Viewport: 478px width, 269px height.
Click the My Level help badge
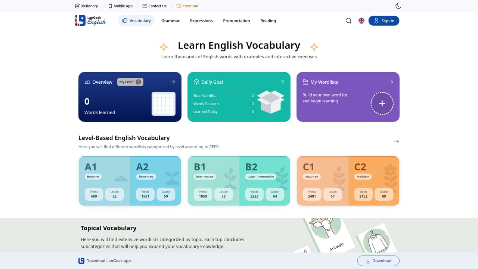pos(130,82)
